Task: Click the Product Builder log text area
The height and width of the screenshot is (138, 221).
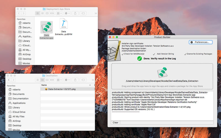Action: [x=162, y=106]
